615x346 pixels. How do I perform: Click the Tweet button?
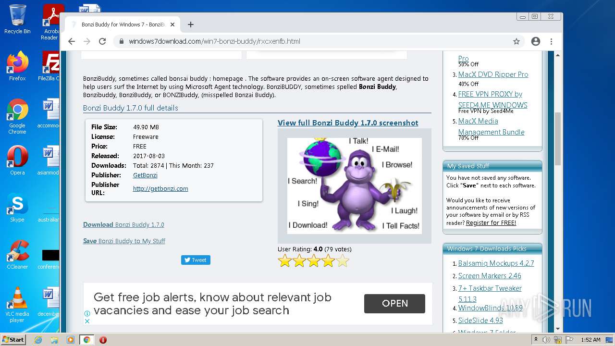pos(196,260)
